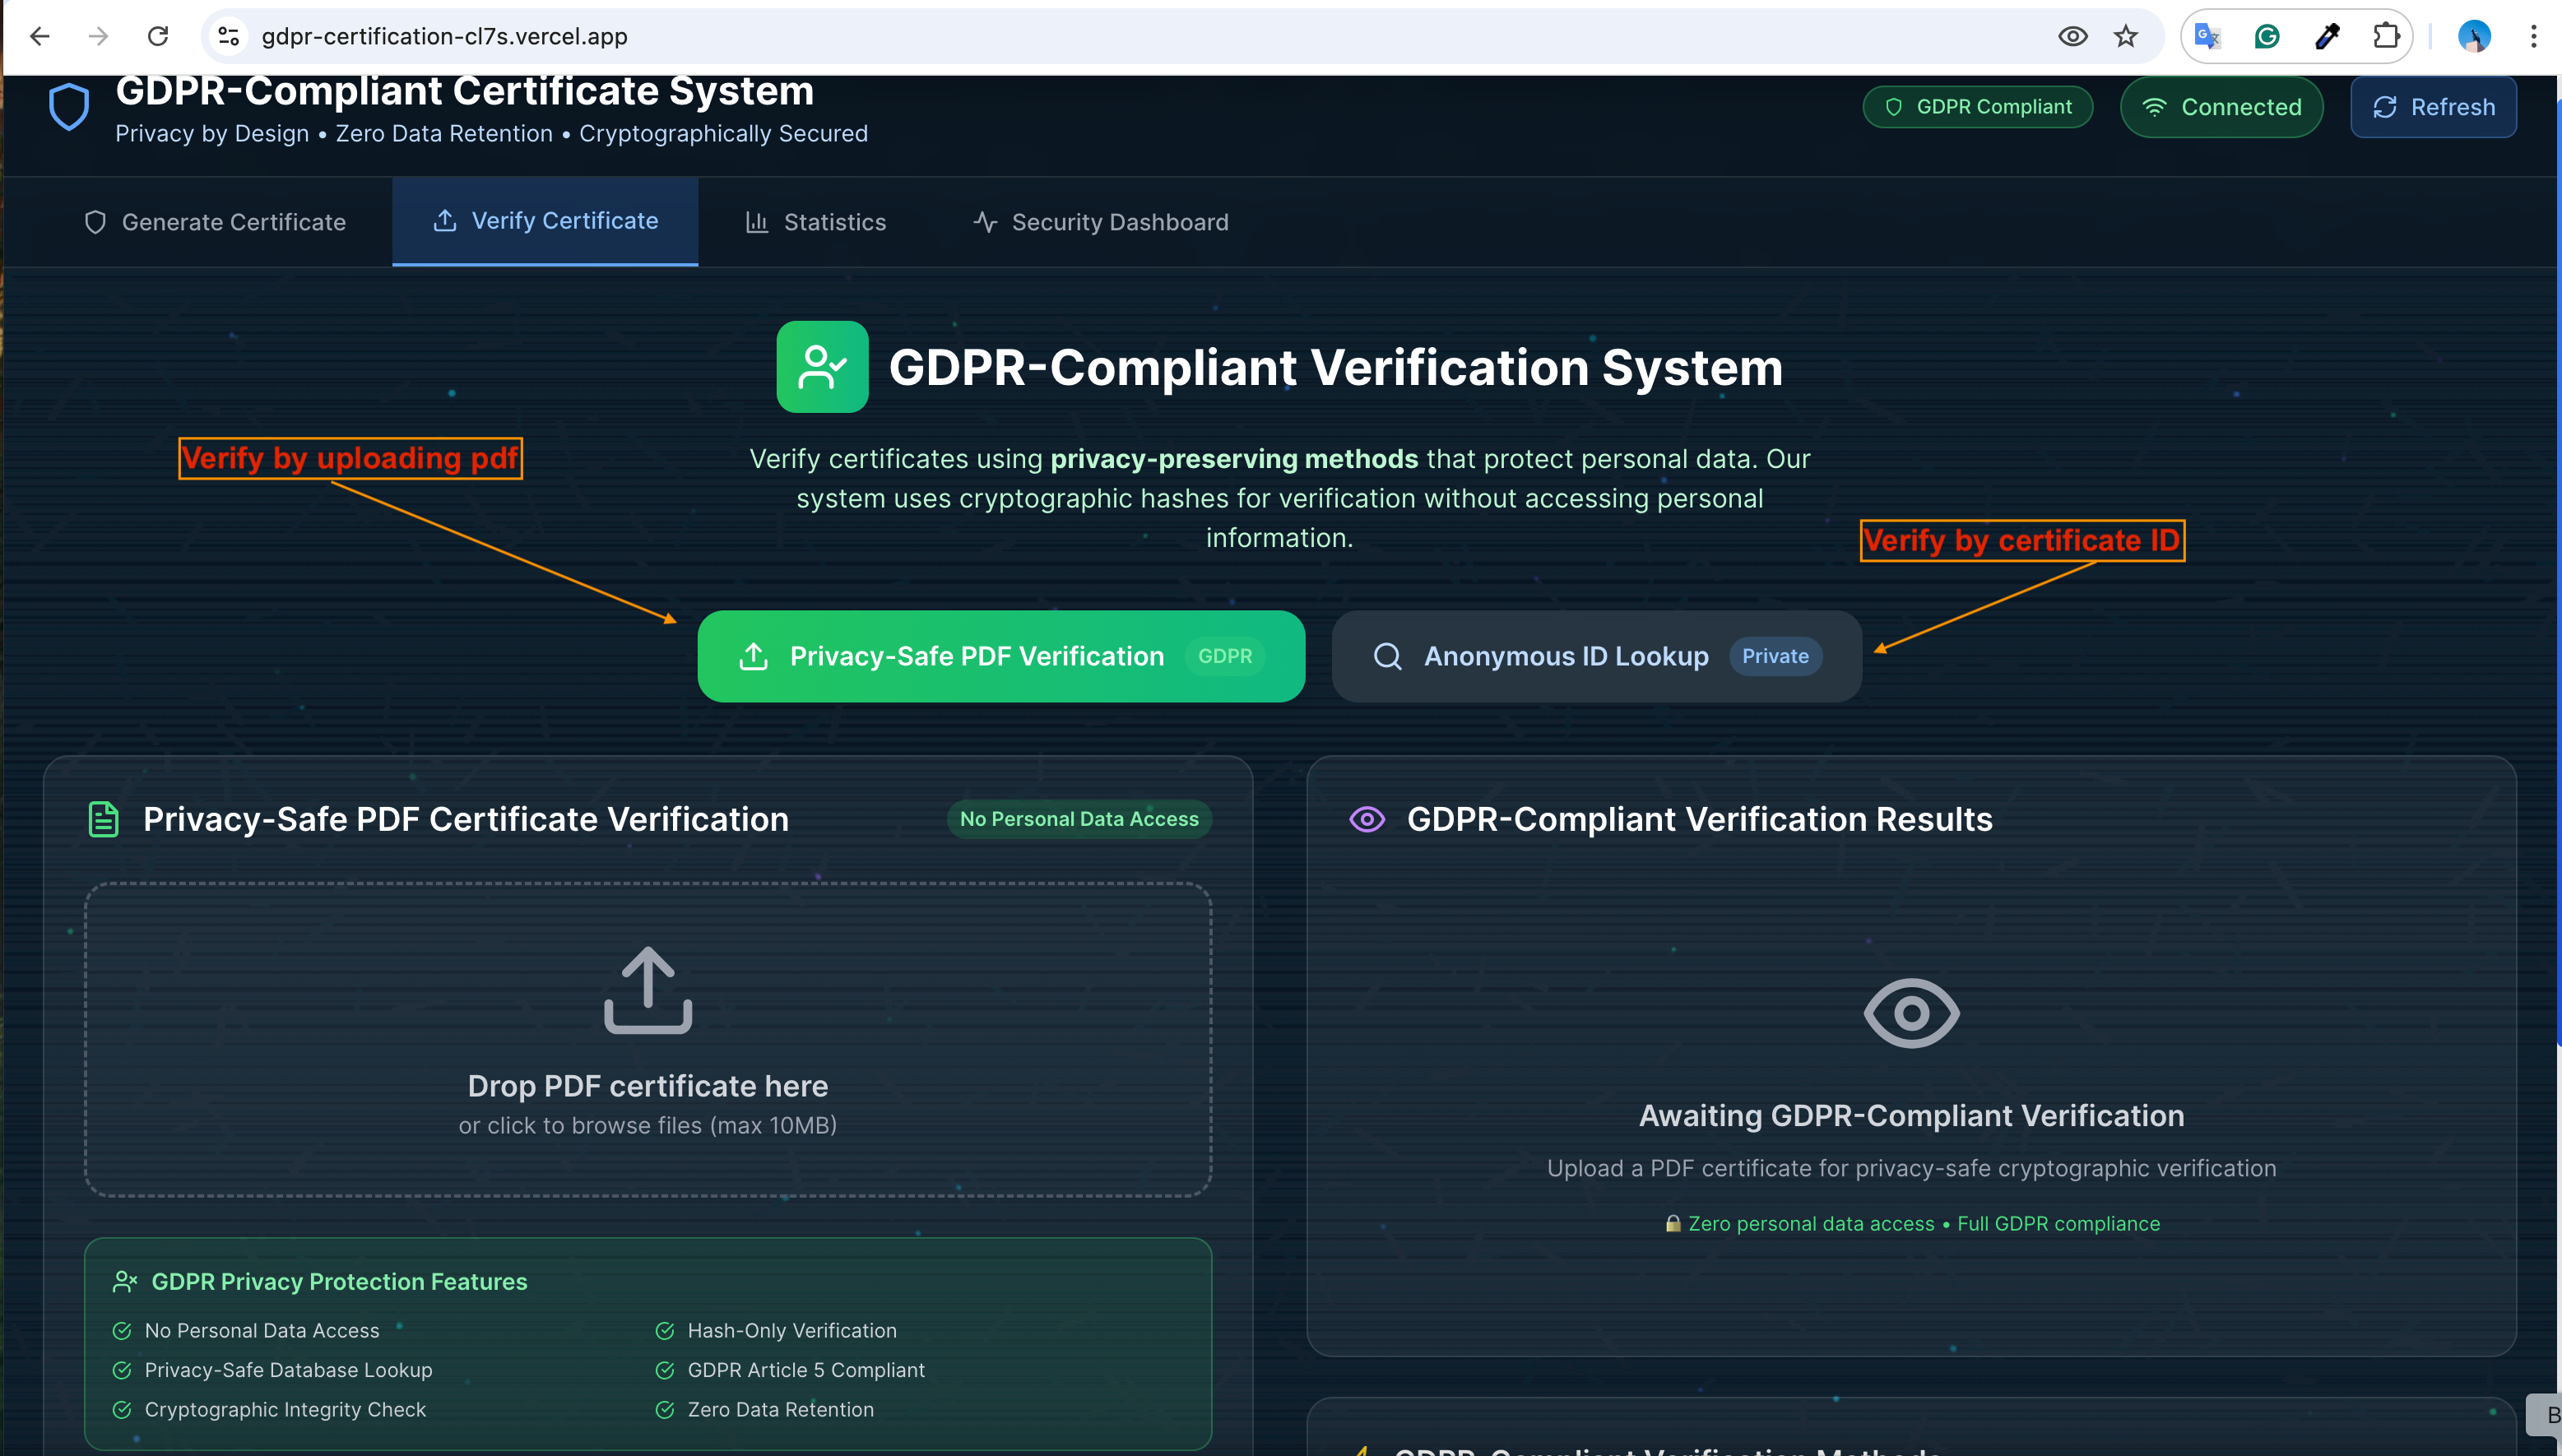Click the purple eye icon beside Verification Results
Screen dimensions: 2562x1456
coord(1367,819)
